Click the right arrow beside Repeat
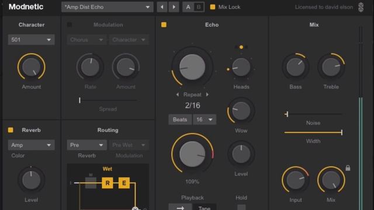The image size is (374, 210). (x=207, y=94)
